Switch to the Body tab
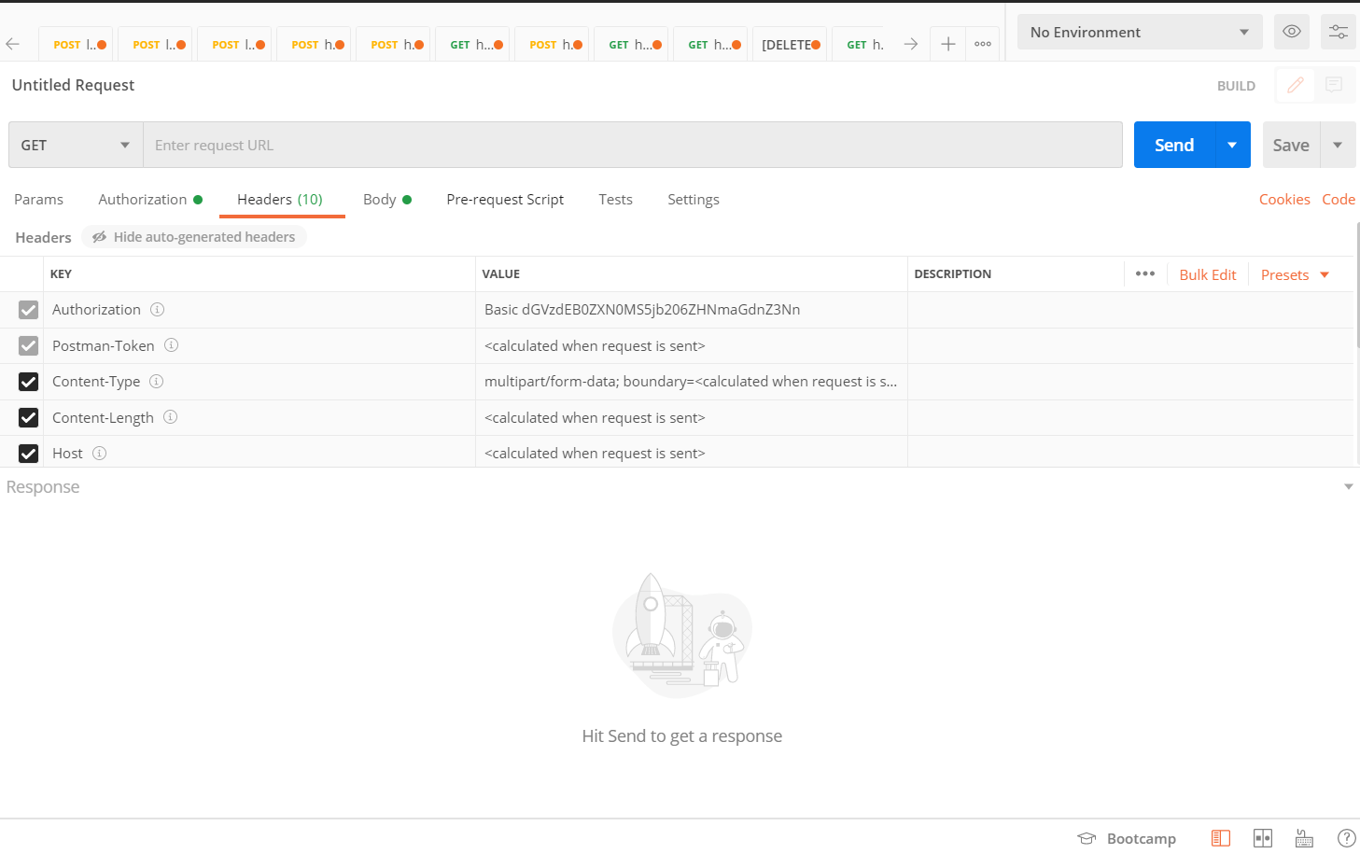 381,199
